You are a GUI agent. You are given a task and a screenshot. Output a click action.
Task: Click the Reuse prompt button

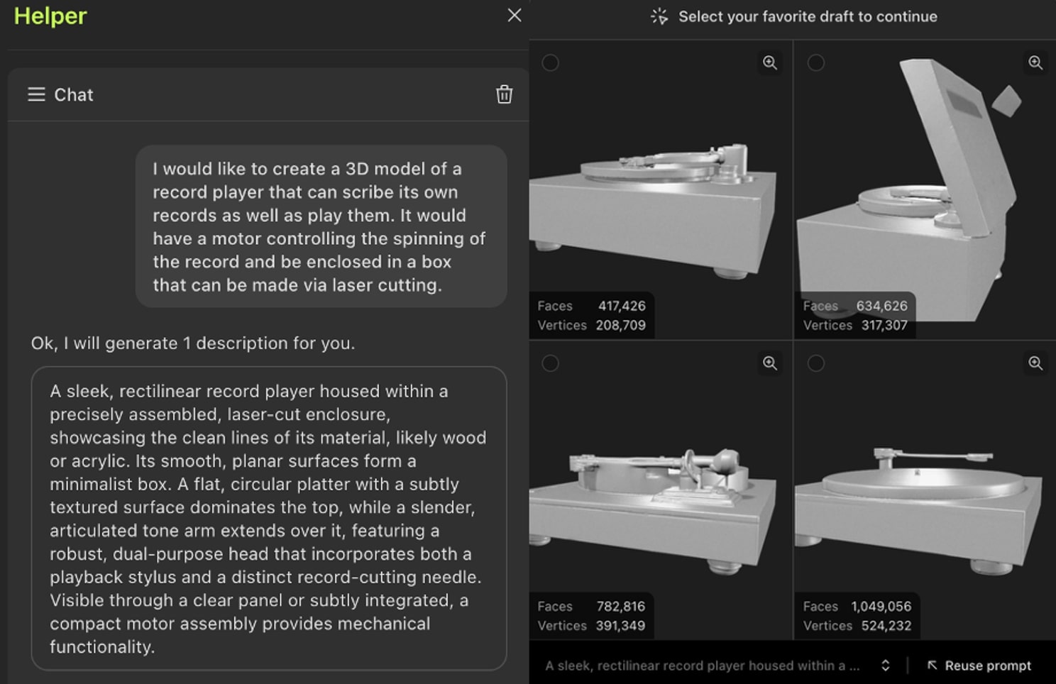coord(987,666)
